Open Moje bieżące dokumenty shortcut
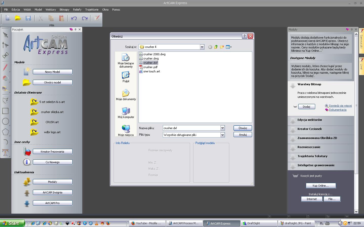 pos(126,61)
